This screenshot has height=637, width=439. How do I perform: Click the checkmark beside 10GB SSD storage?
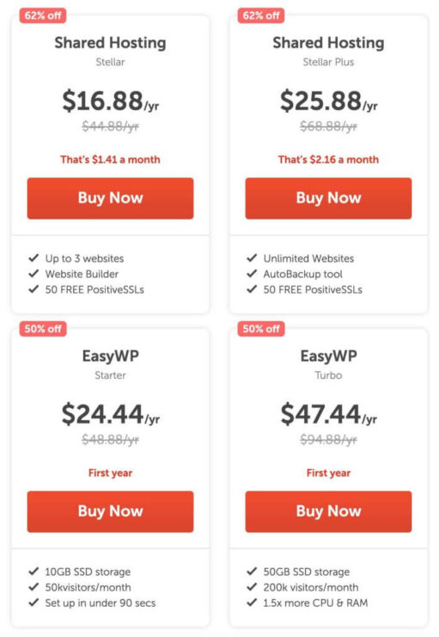(34, 572)
